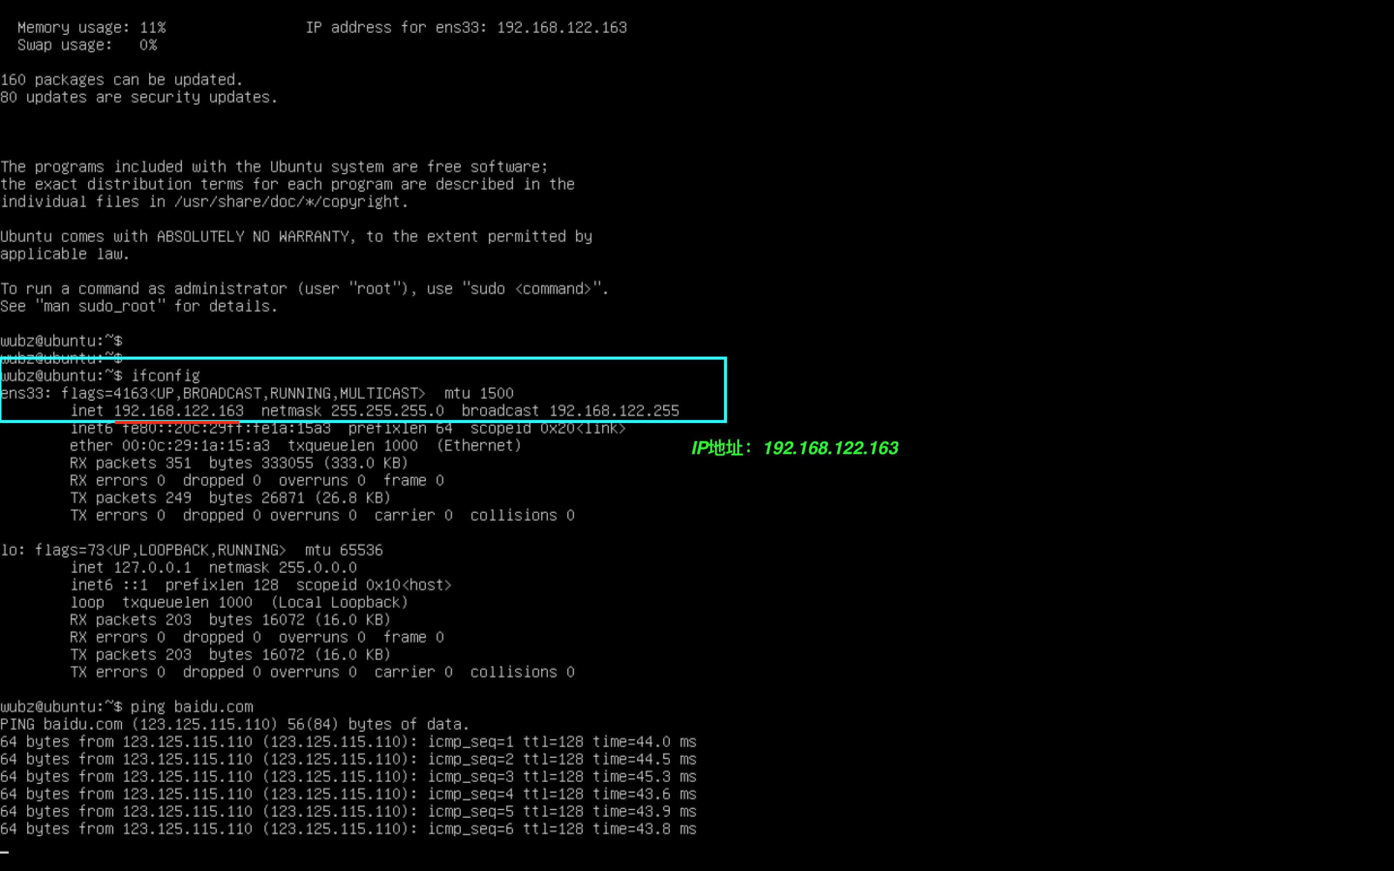Viewport: 1394px width, 871px height.
Task: Click the icmp_seq=5 ping reply line
Action: [x=348, y=811]
